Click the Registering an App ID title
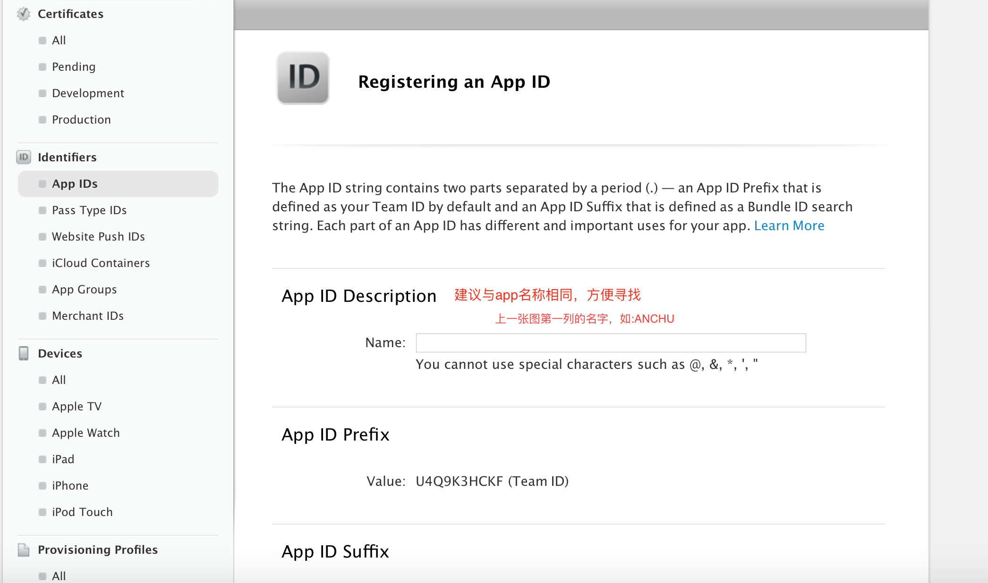 pos(454,82)
